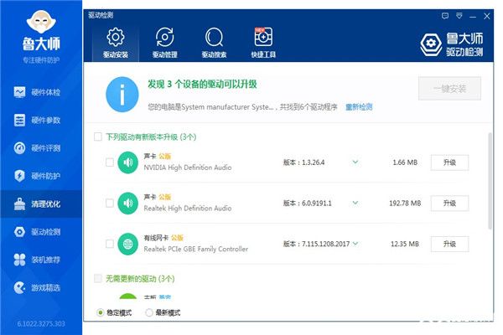Switch to 驱动搜索 tab
503x335 pixels.
[214, 44]
